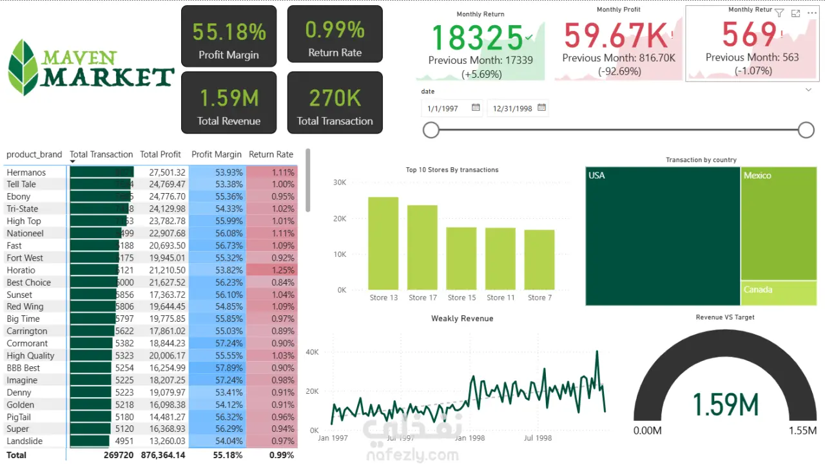
Task: Click the Revenue VS Target gauge value 1.59M
Action: tap(725, 405)
